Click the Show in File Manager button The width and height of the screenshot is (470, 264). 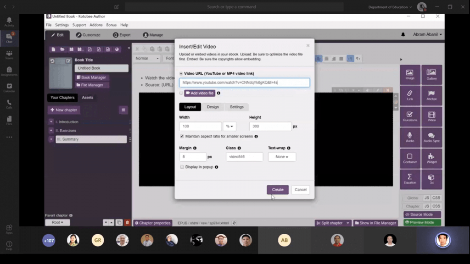click(x=375, y=223)
